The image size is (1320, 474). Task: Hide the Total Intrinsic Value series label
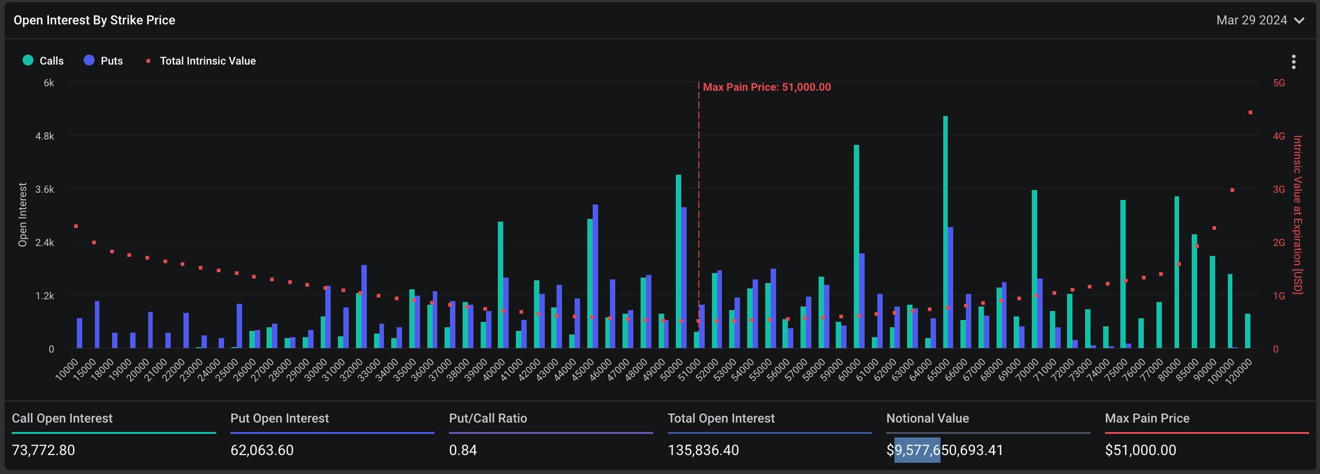click(207, 61)
